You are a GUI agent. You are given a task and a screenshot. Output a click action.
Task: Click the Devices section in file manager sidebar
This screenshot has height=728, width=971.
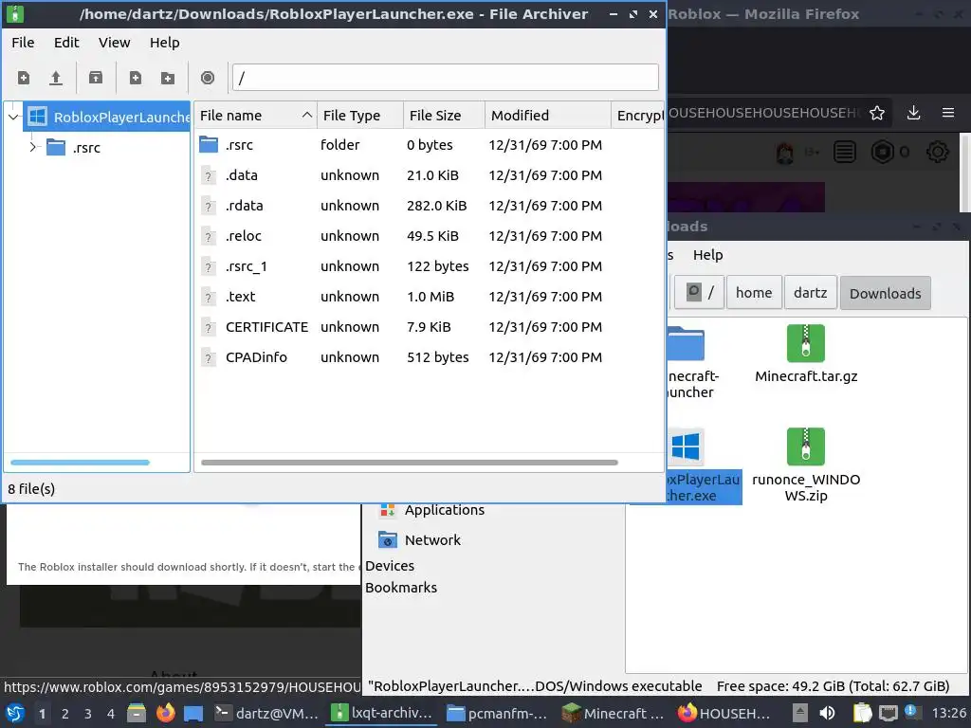(390, 566)
